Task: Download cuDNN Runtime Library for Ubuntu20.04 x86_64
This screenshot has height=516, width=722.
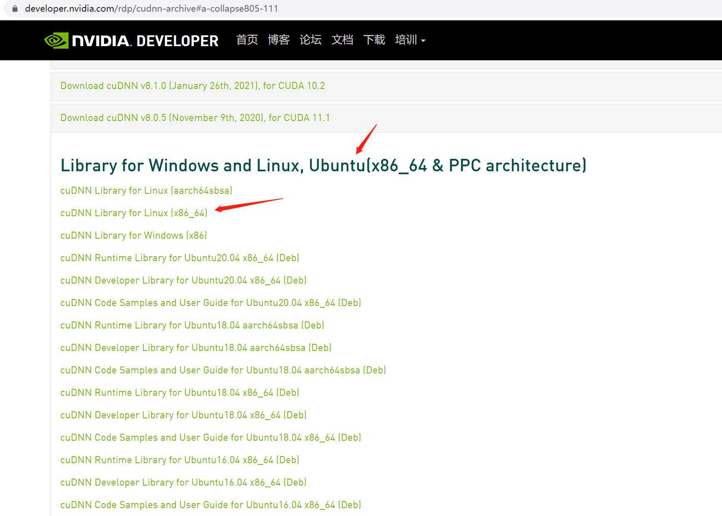Action: [x=180, y=258]
